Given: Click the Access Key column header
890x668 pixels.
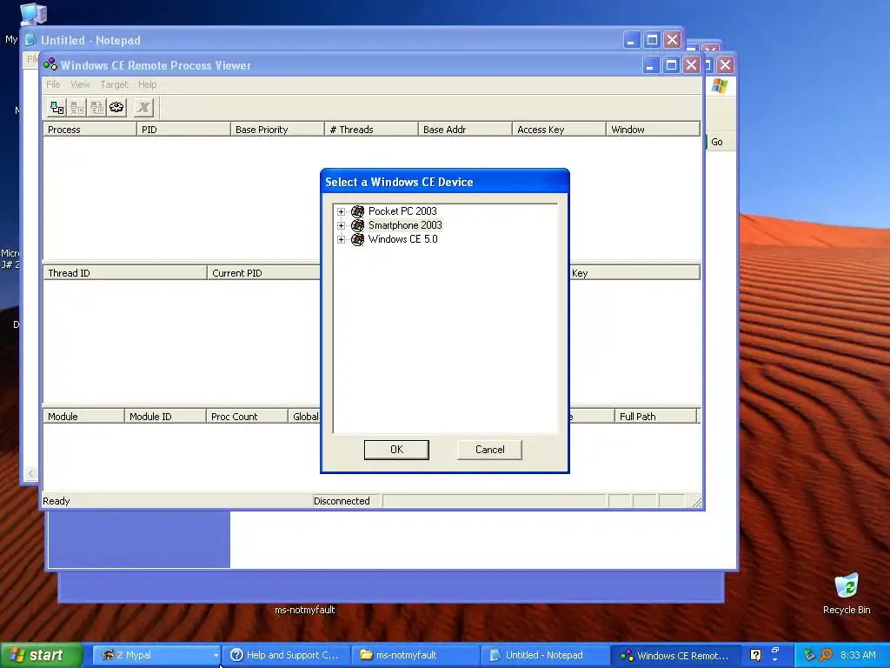Looking at the screenshot, I should 559,130.
